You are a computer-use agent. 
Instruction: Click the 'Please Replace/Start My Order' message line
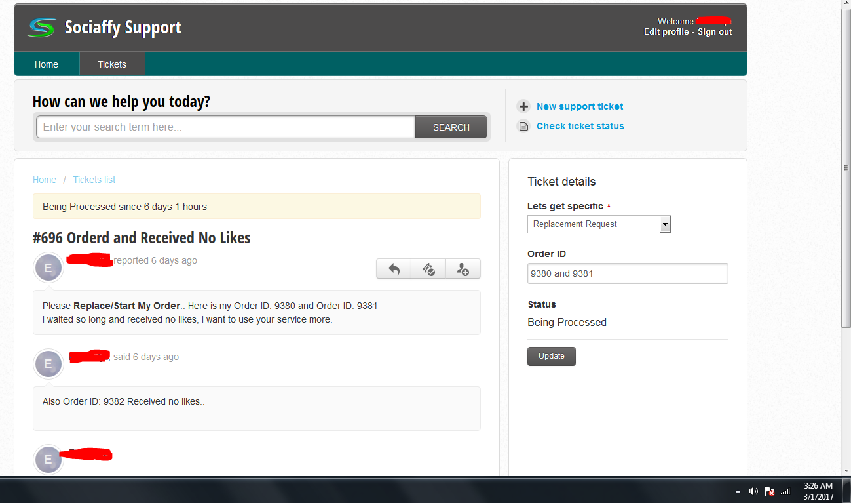click(x=210, y=306)
